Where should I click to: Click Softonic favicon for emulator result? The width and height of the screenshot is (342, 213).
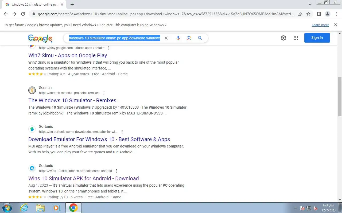pos(32,129)
